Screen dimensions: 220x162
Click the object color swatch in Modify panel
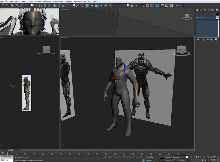click(218, 14)
